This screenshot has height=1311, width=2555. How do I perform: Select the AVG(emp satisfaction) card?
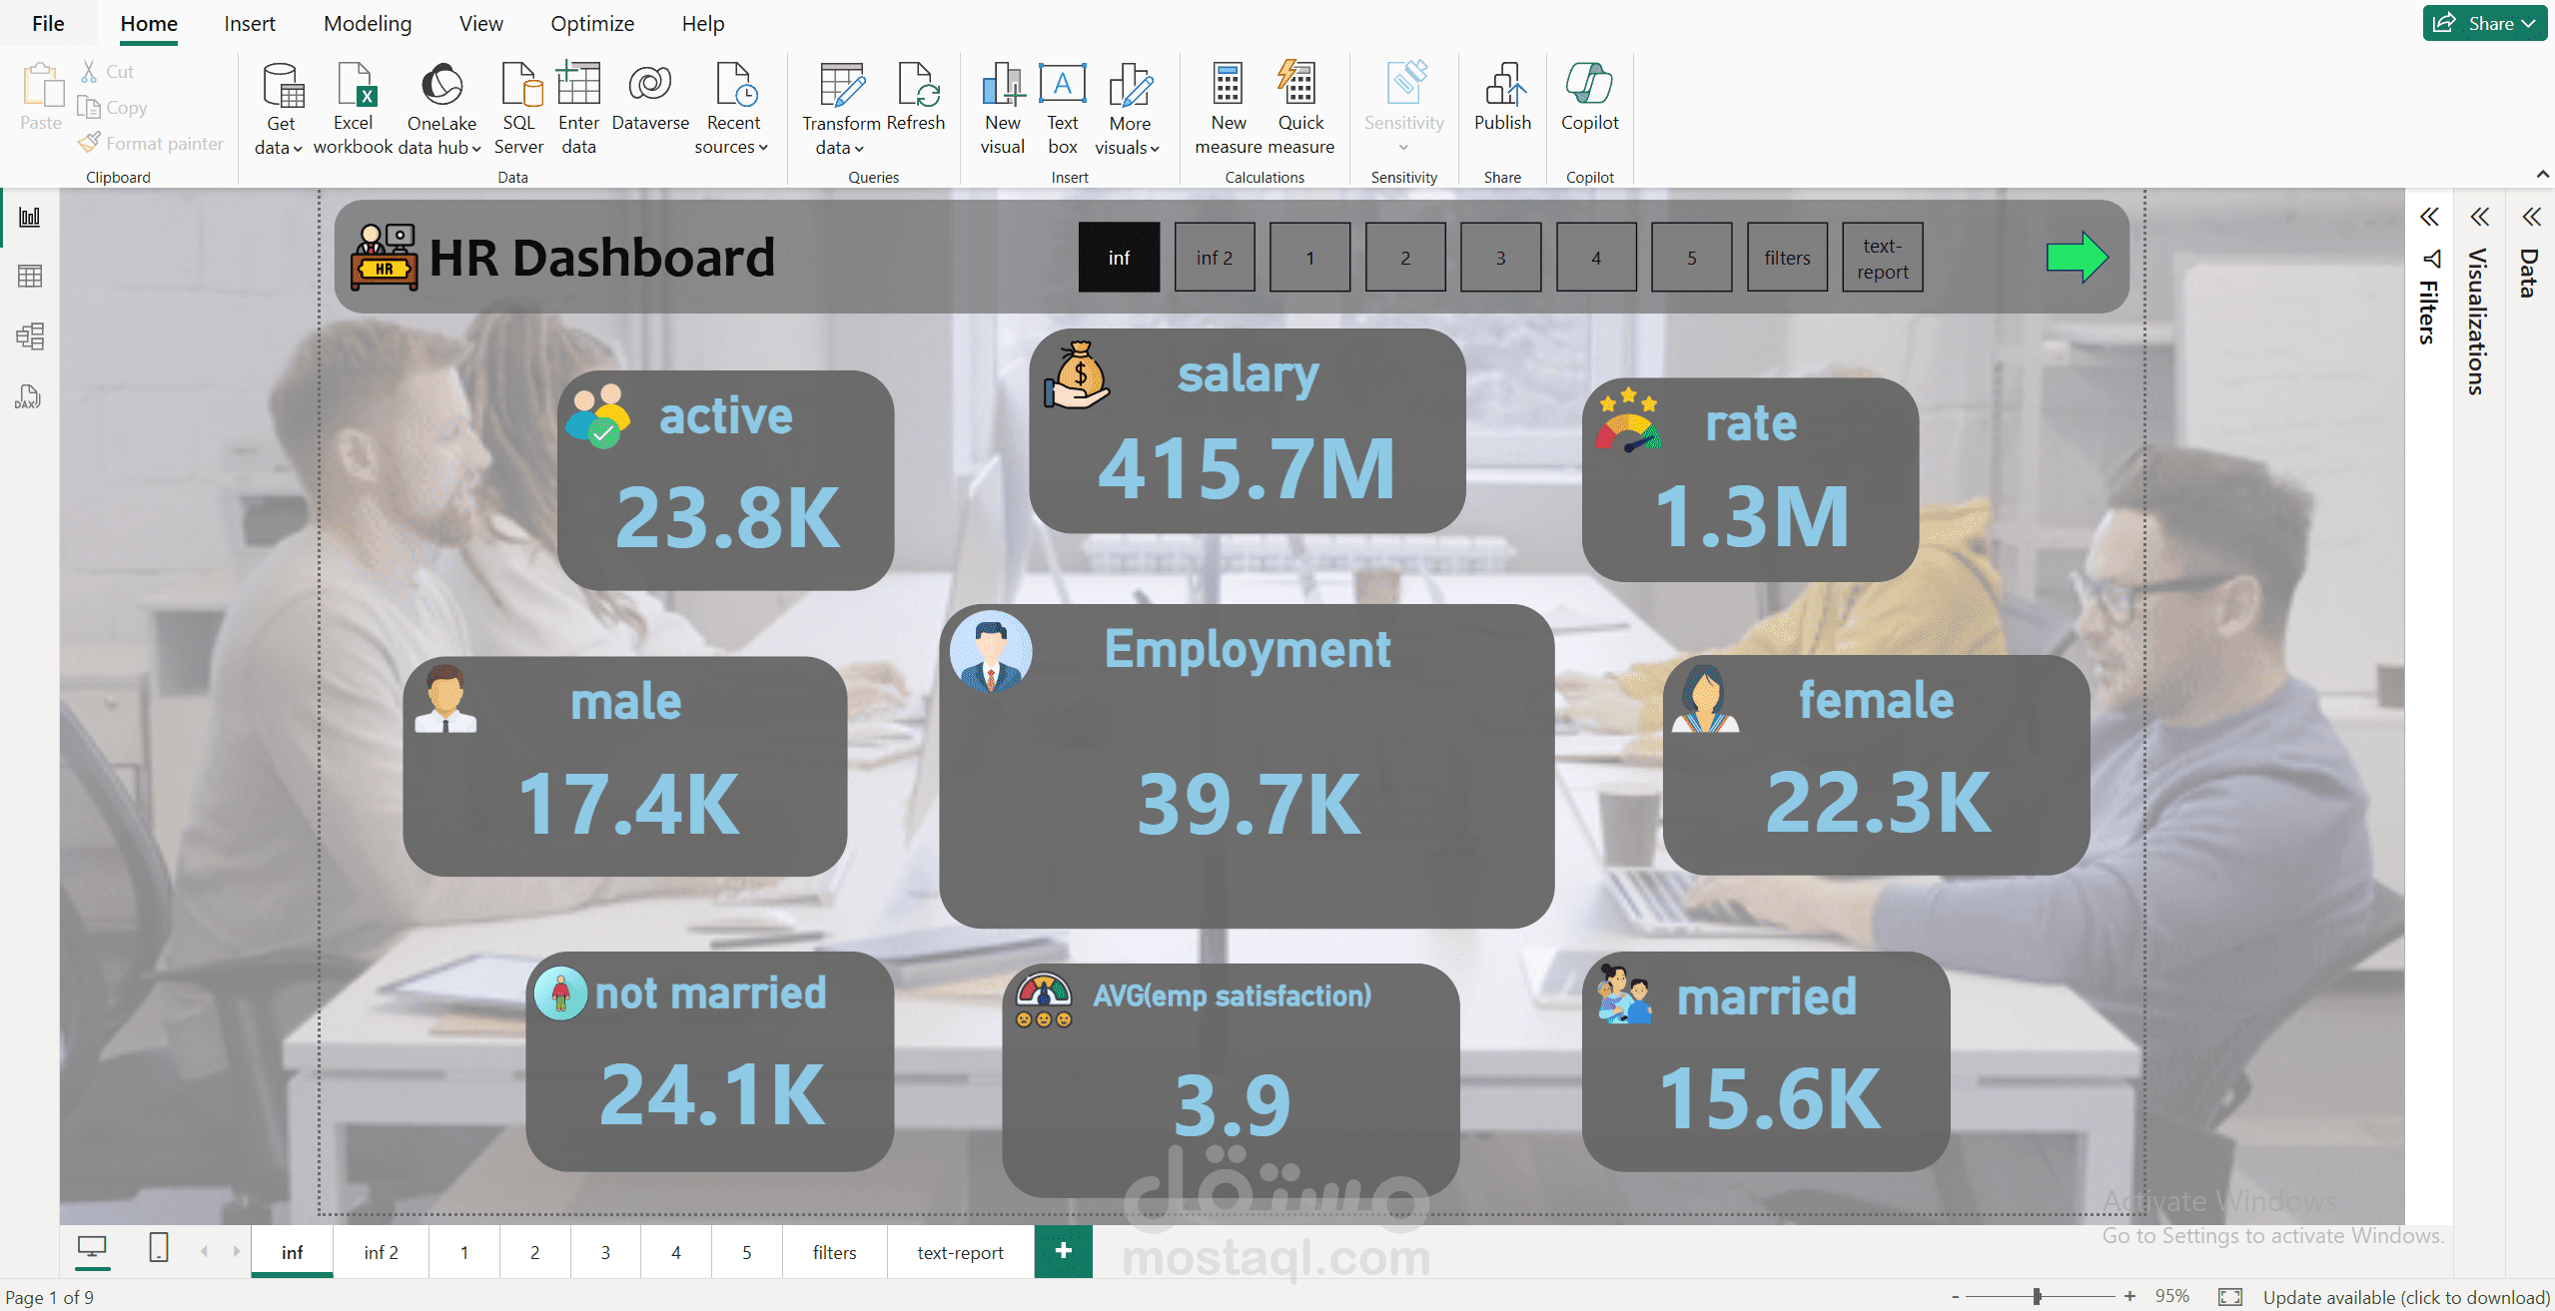1231,1079
